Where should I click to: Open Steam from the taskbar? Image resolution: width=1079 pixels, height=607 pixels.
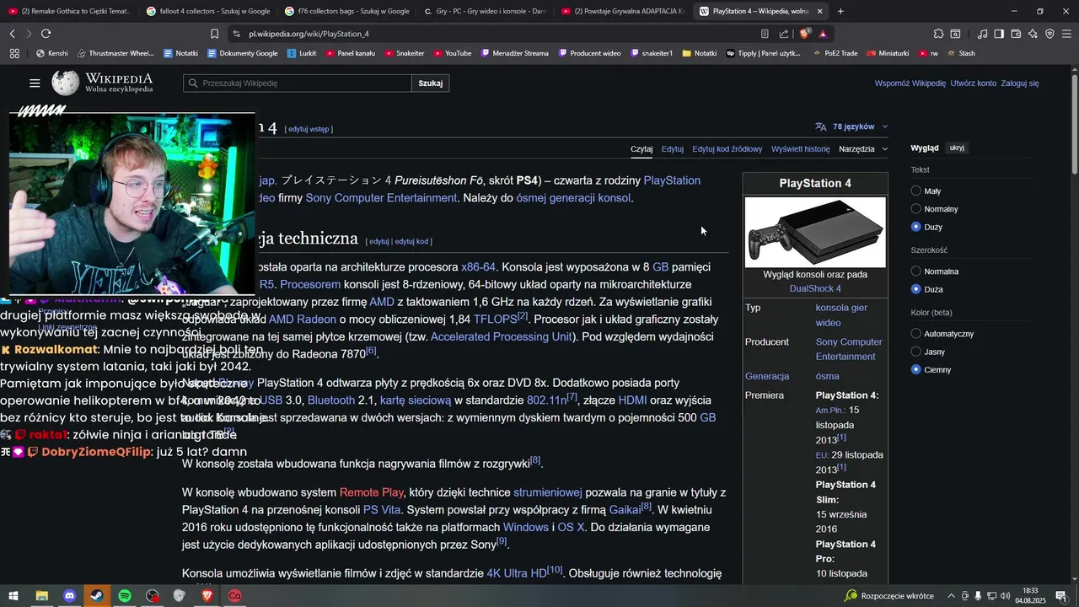pyautogui.click(x=96, y=595)
